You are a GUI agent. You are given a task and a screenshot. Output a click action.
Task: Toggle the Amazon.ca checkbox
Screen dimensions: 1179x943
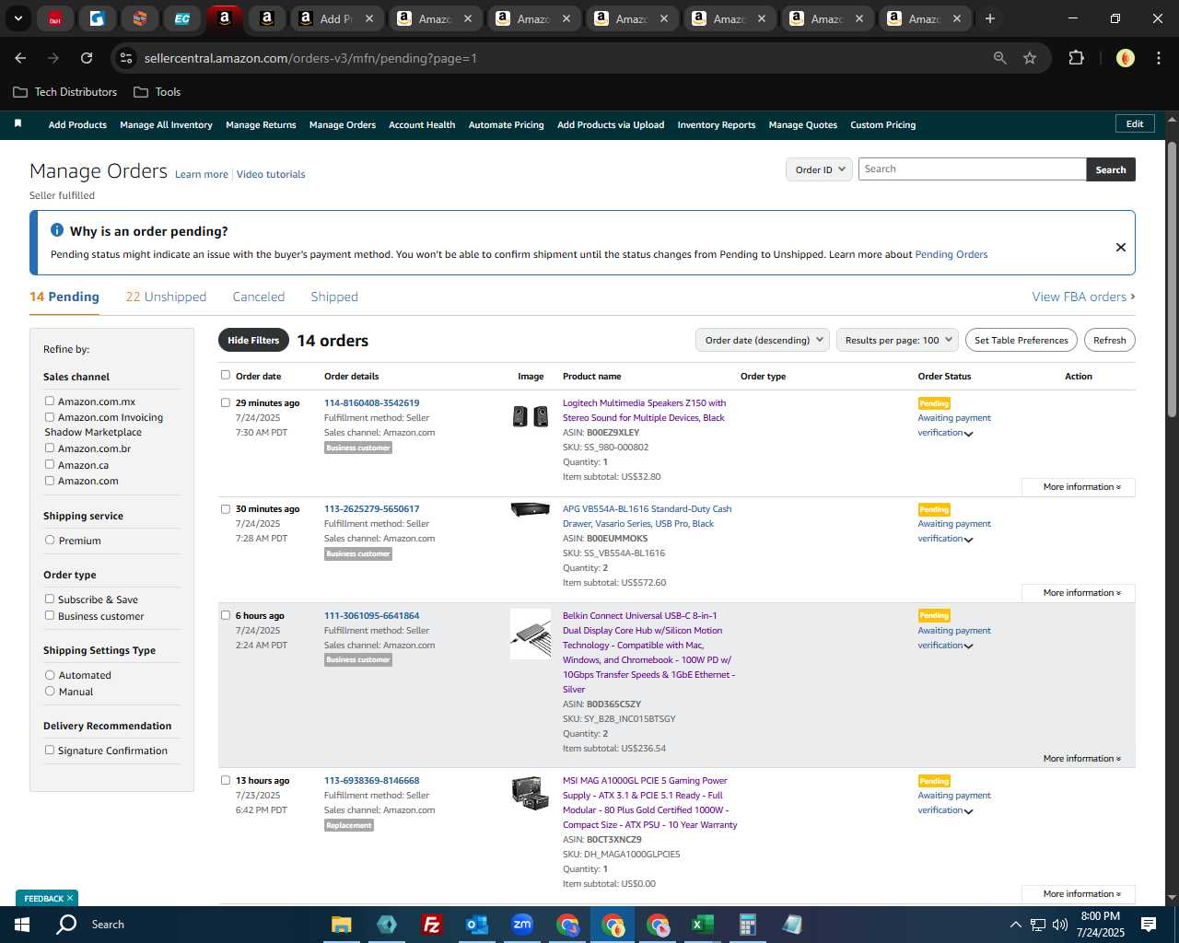pyautogui.click(x=50, y=464)
